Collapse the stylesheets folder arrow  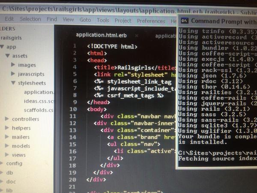click(13, 82)
